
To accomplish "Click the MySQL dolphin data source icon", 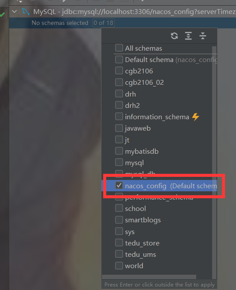I will [x=25, y=12].
